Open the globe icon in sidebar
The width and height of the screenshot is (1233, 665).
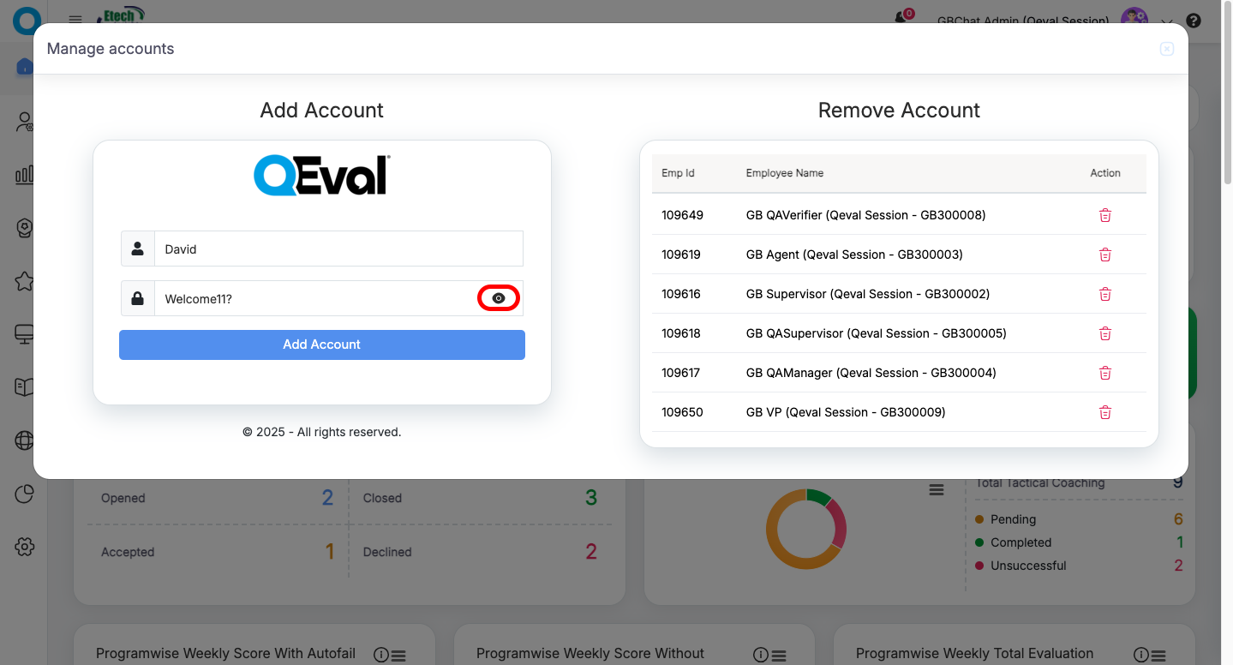point(24,440)
